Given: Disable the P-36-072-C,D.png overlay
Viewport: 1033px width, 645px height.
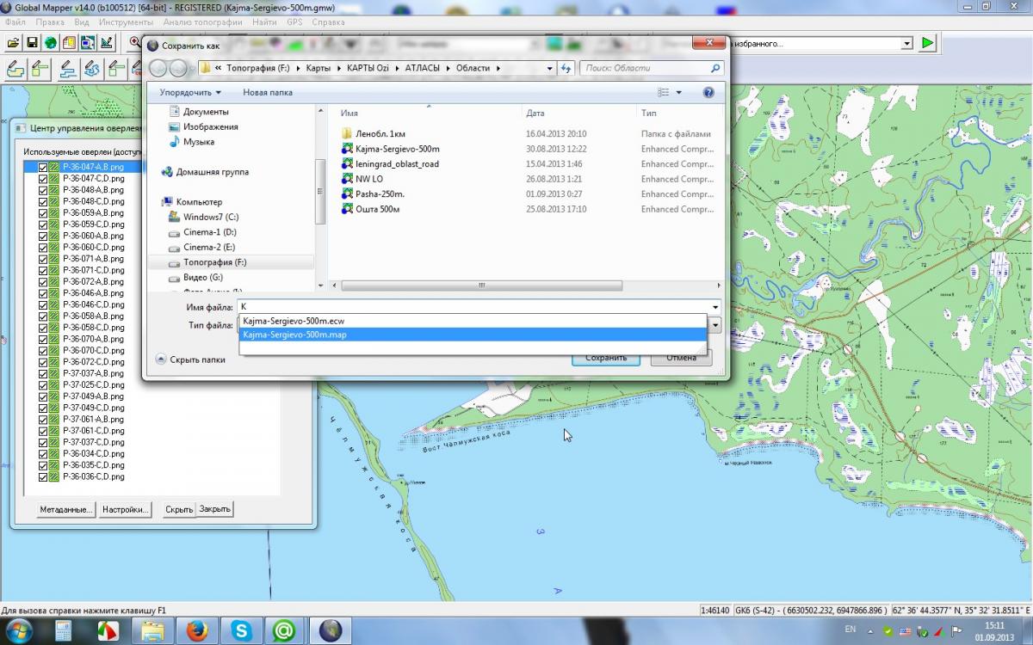Looking at the screenshot, I should click(x=43, y=362).
